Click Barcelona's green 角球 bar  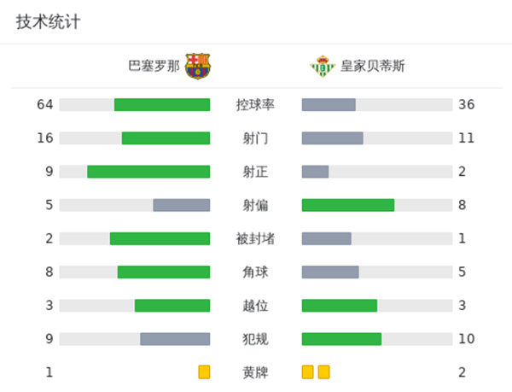pos(164,272)
